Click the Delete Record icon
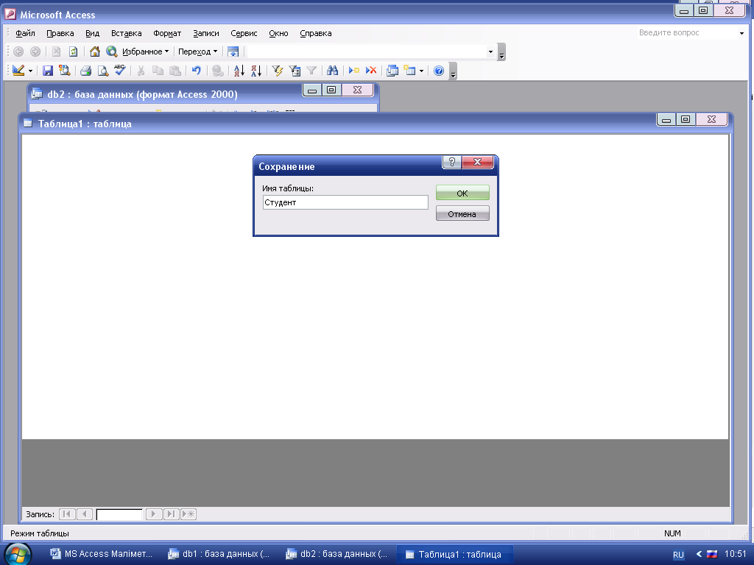Image resolution: width=754 pixels, height=565 pixels. [x=371, y=71]
